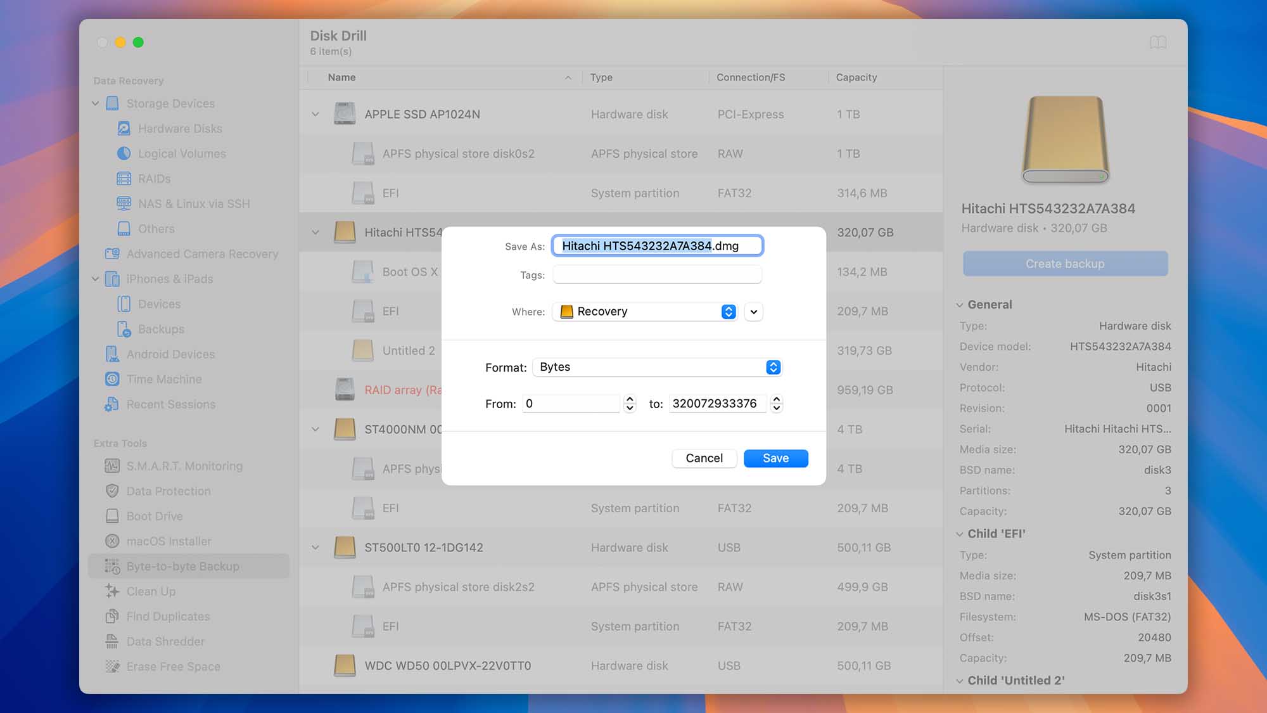
Task: Click the Save As filename field
Action: [x=657, y=246]
